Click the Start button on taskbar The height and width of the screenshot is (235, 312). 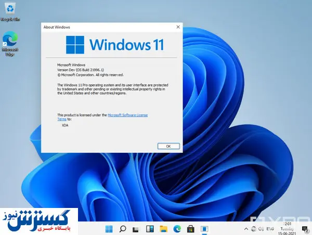[110, 229]
